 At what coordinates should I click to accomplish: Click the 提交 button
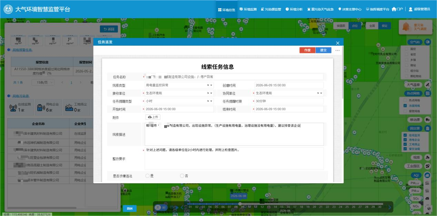coord(324,50)
